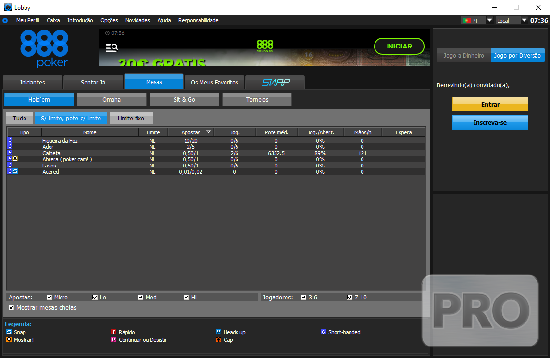Click short-handed icon of Figueira da Foz row
This screenshot has height=358, width=550.
point(10,140)
